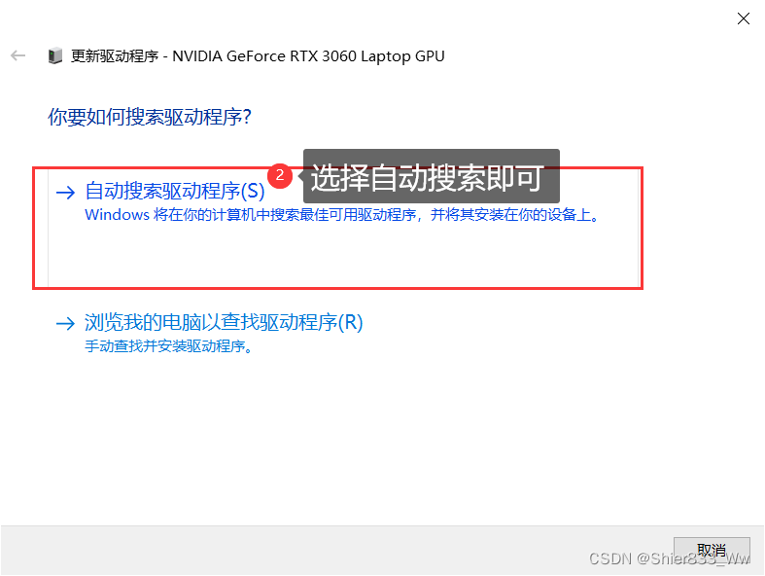This screenshot has height=576, width=765.
Task: Click the arrow icon next to 自动搜索驱动程序
Action: click(65, 192)
